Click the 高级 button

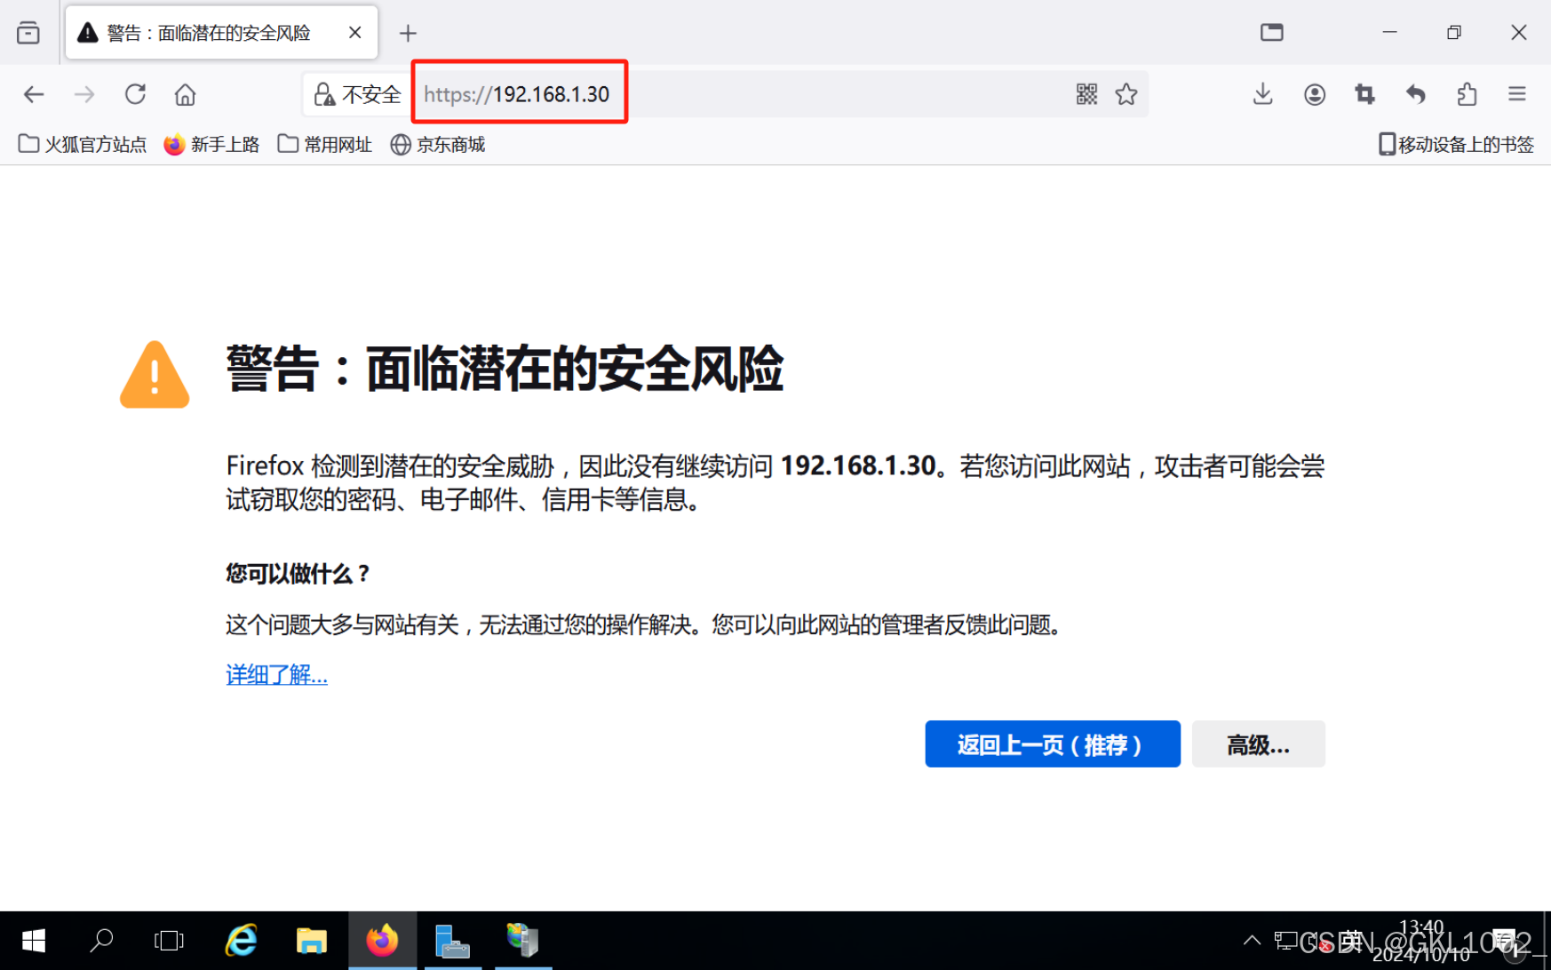coord(1258,744)
